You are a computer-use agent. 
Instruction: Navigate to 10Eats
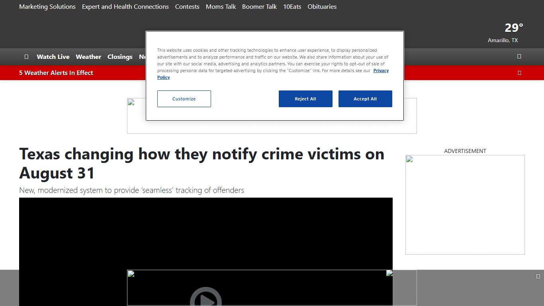pyautogui.click(x=292, y=7)
